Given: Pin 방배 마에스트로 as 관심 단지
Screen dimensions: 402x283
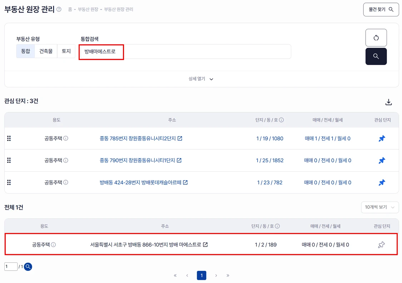Looking at the screenshot, I should point(381,245).
